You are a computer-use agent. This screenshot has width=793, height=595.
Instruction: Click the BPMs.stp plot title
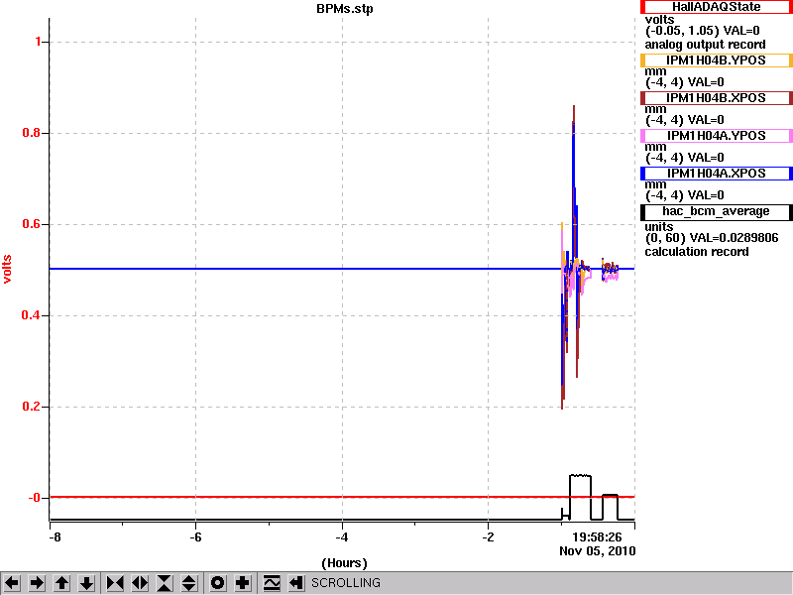(345, 9)
